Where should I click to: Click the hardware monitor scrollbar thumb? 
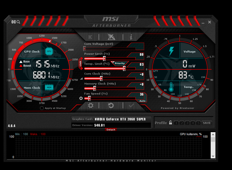click(x=213, y=139)
